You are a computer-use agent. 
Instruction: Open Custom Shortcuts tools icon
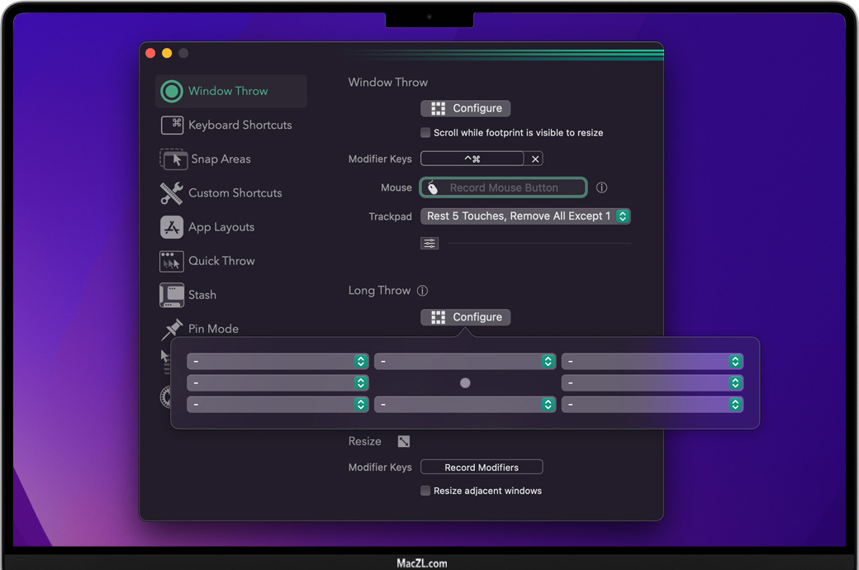[x=172, y=192]
